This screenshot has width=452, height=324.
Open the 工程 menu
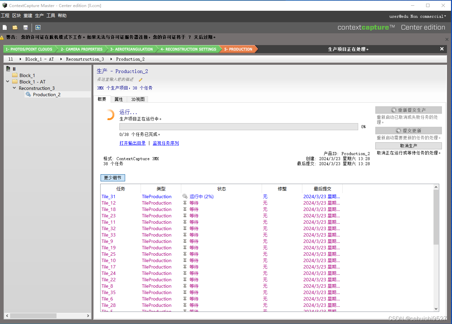pyautogui.click(x=5, y=16)
